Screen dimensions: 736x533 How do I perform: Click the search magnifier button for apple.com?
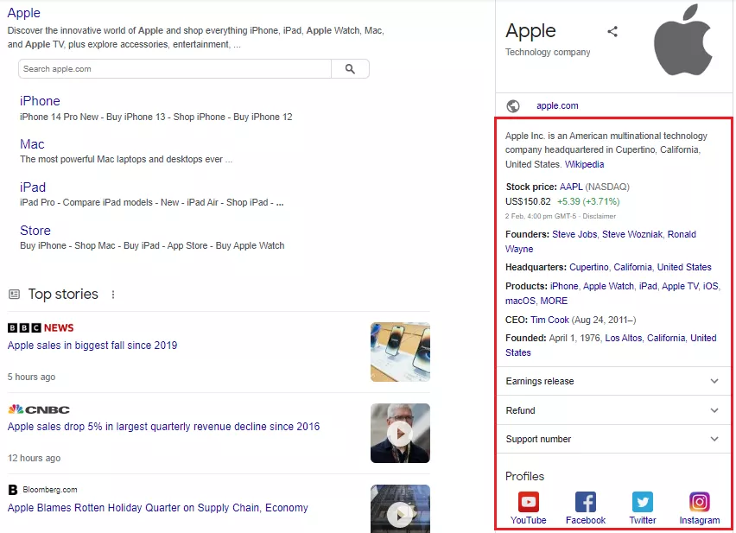point(350,69)
